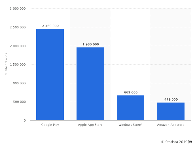The width and height of the screenshot is (195, 146).
Task: Select the 669 000 value label
Action: pos(131,92)
